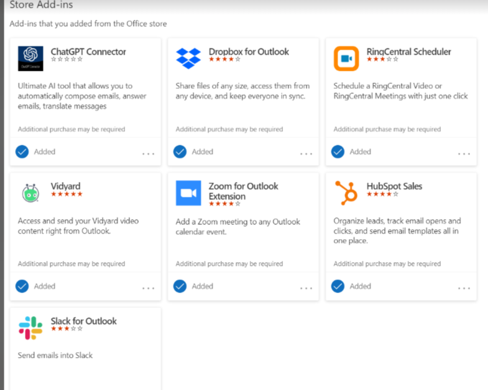
Task: Click the star rating under HubSpot Sales
Action: [382, 194]
